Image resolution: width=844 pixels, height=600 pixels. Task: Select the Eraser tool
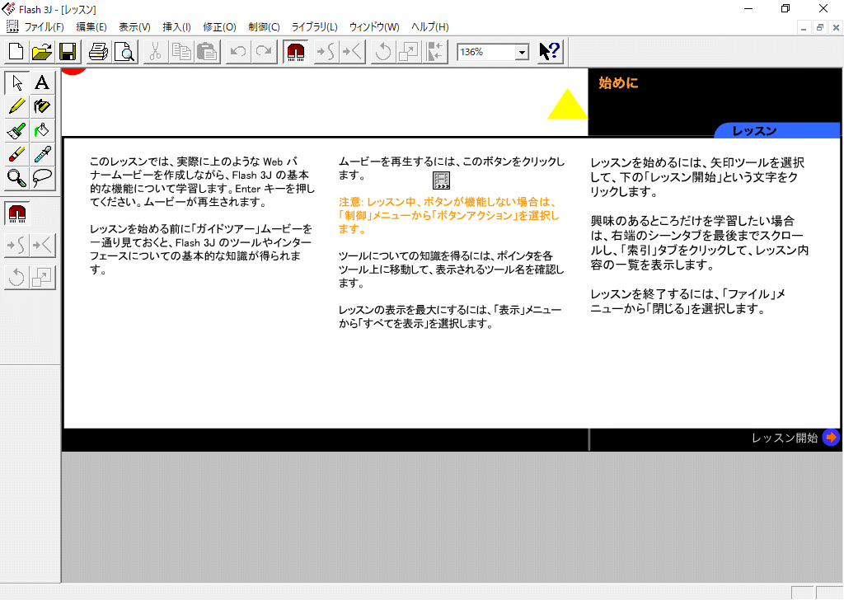(16, 154)
